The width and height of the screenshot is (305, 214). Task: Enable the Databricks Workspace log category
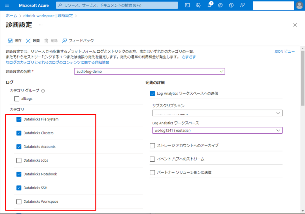19,202
